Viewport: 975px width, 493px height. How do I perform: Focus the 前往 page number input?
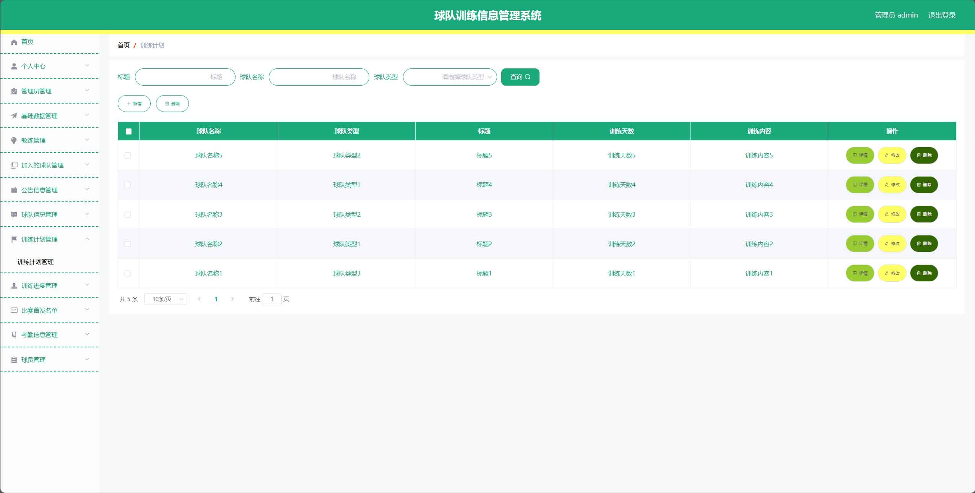point(272,299)
